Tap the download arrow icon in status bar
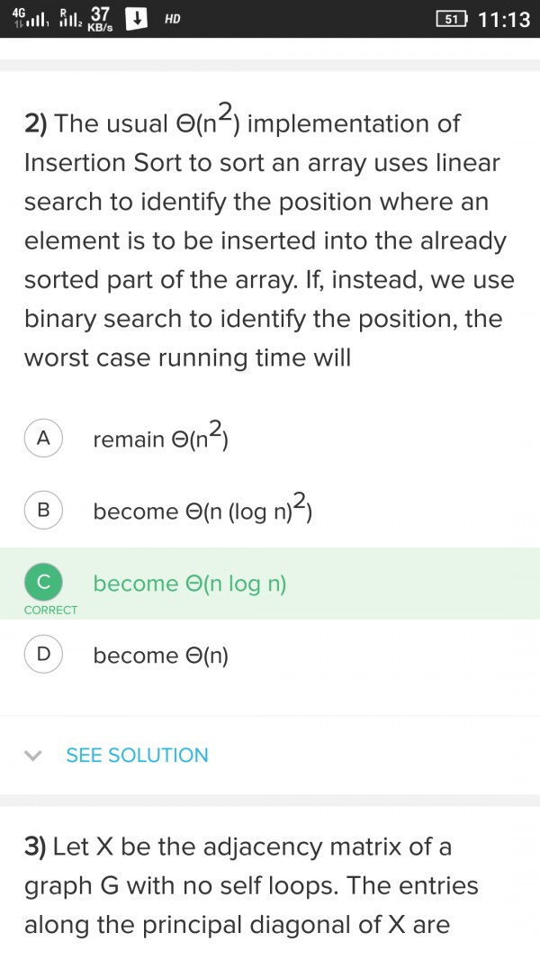This screenshot has height=960, width=540. (136, 20)
